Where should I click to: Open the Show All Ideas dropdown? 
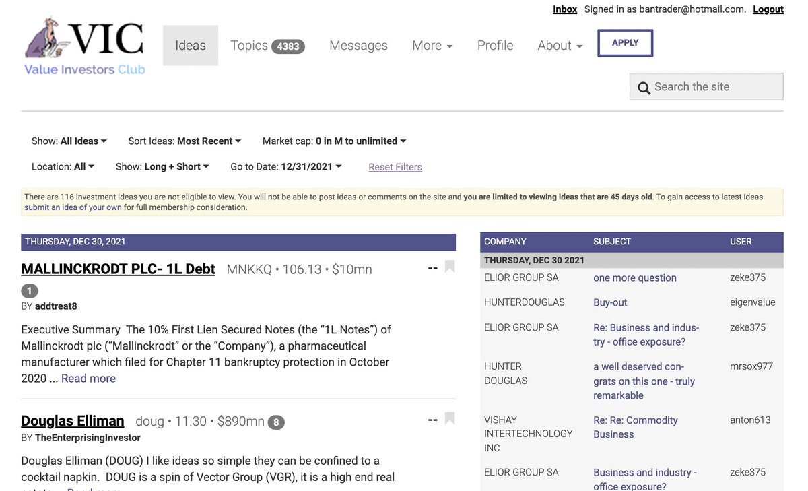pyautogui.click(x=69, y=141)
